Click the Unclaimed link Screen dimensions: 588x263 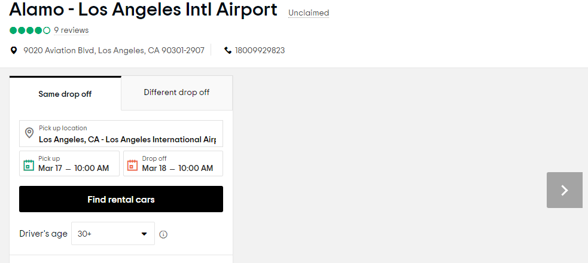(x=309, y=13)
